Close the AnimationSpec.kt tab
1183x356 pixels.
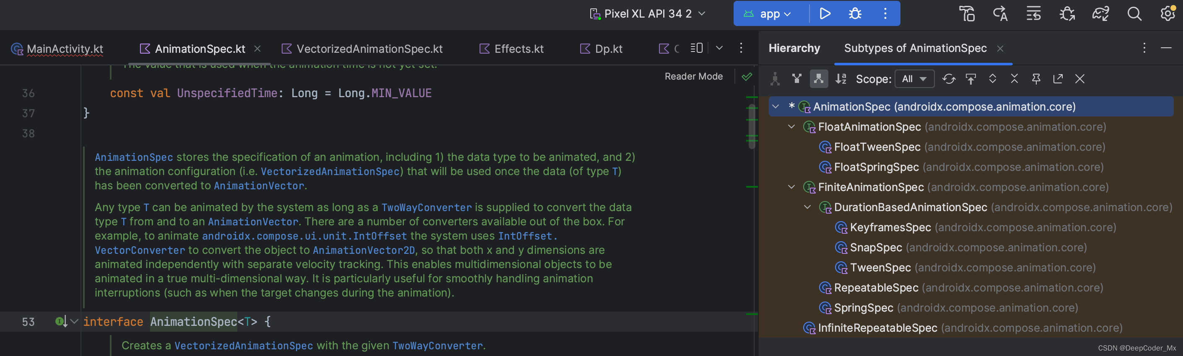pos(258,48)
